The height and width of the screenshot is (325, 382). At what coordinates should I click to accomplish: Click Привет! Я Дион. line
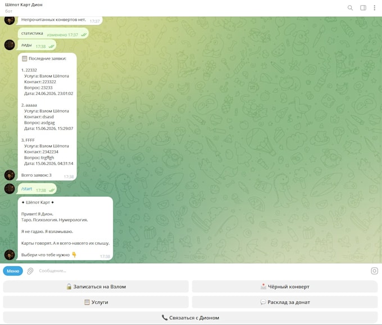(x=37, y=214)
